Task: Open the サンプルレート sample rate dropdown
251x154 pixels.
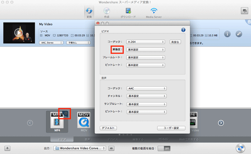Action: [147, 104]
